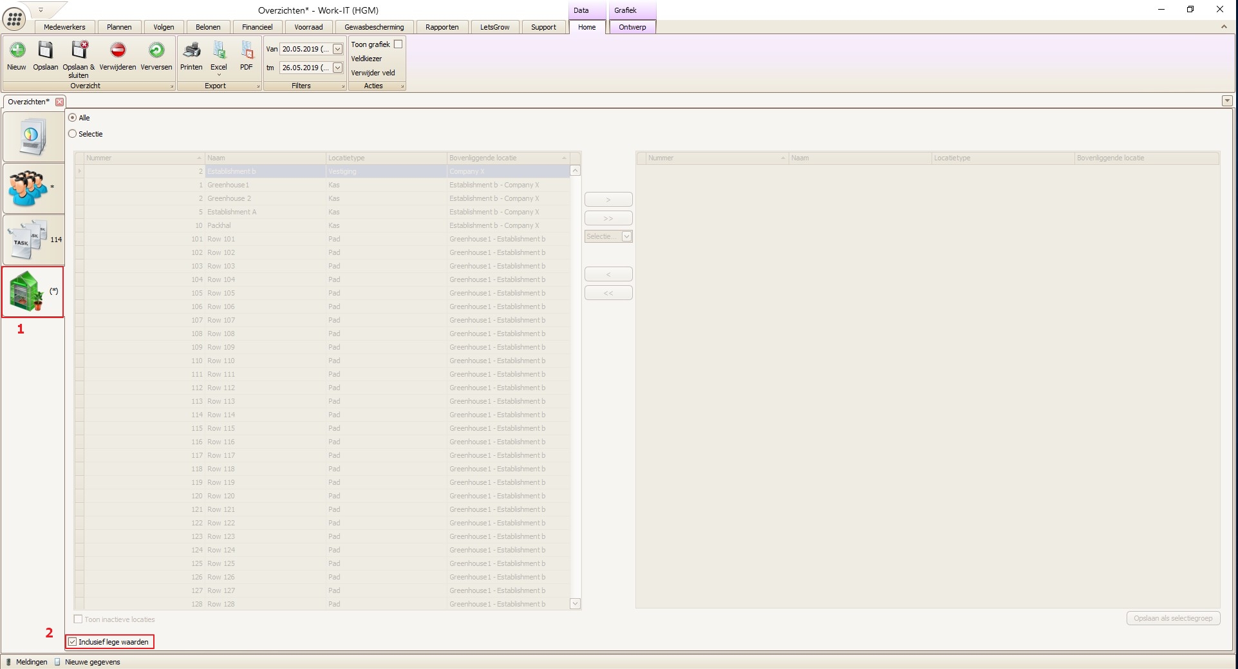This screenshot has width=1238, height=669.
Task: Click the list scrollbar up arrow
Action: 576,171
